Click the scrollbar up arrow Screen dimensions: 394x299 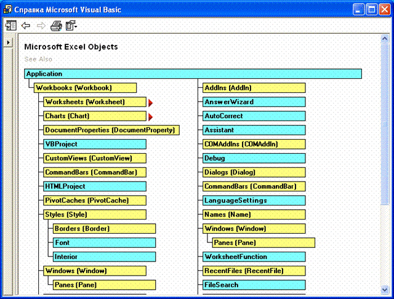tap(385, 38)
